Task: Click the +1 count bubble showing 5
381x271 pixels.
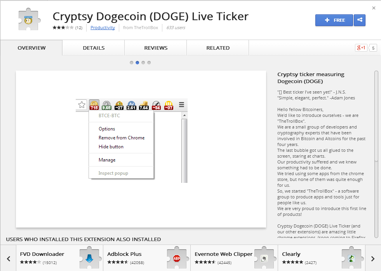Action: click(x=373, y=48)
